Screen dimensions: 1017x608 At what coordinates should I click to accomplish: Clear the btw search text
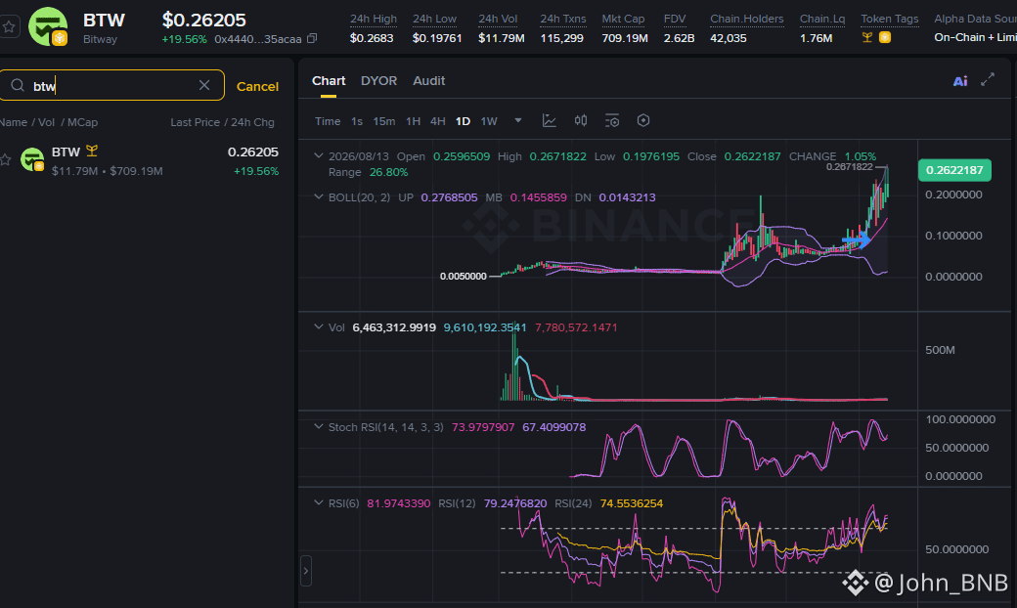pos(204,85)
